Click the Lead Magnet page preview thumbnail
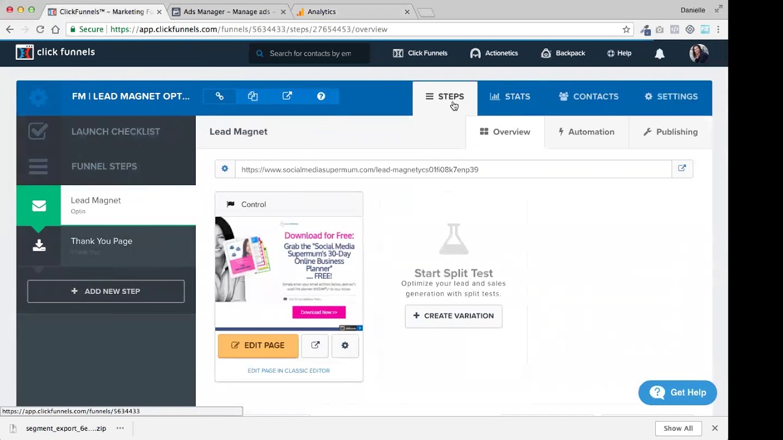Viewport: 783px width, 440px height. click(289, 273)
